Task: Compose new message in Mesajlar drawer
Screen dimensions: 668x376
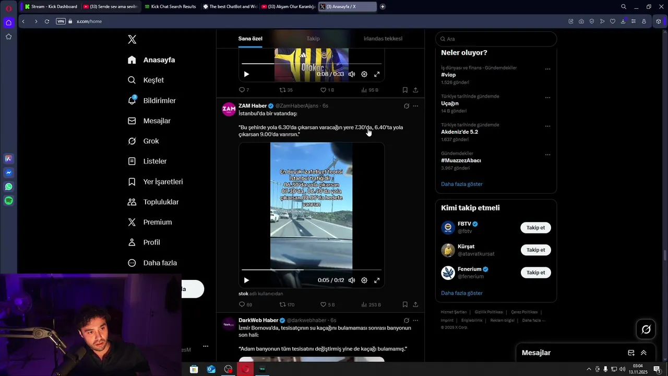Action: pos(631,353)
